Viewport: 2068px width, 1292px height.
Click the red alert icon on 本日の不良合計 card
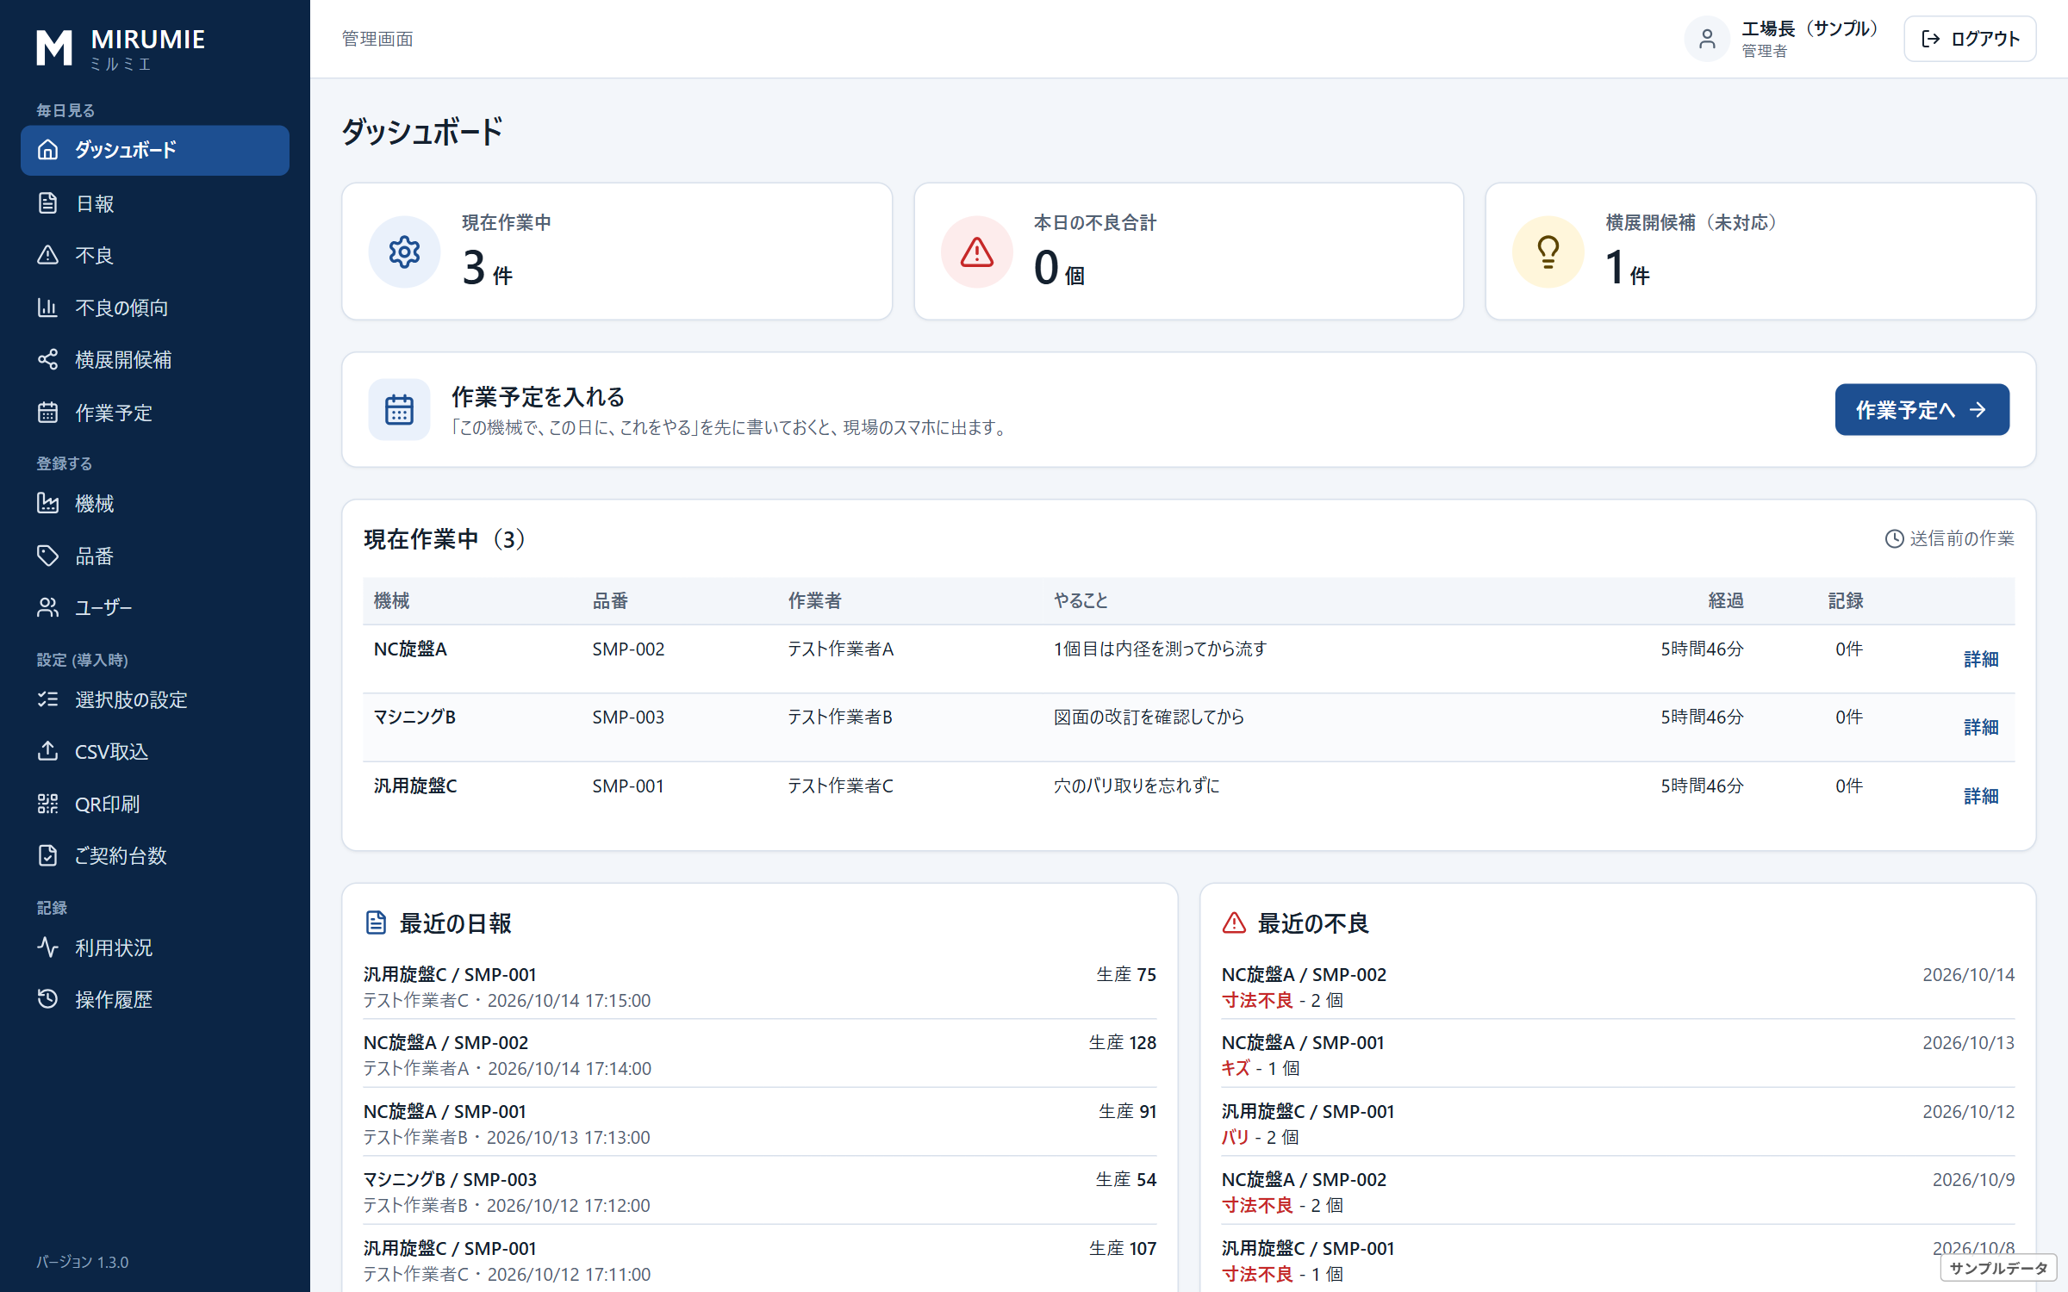[976, 252]
